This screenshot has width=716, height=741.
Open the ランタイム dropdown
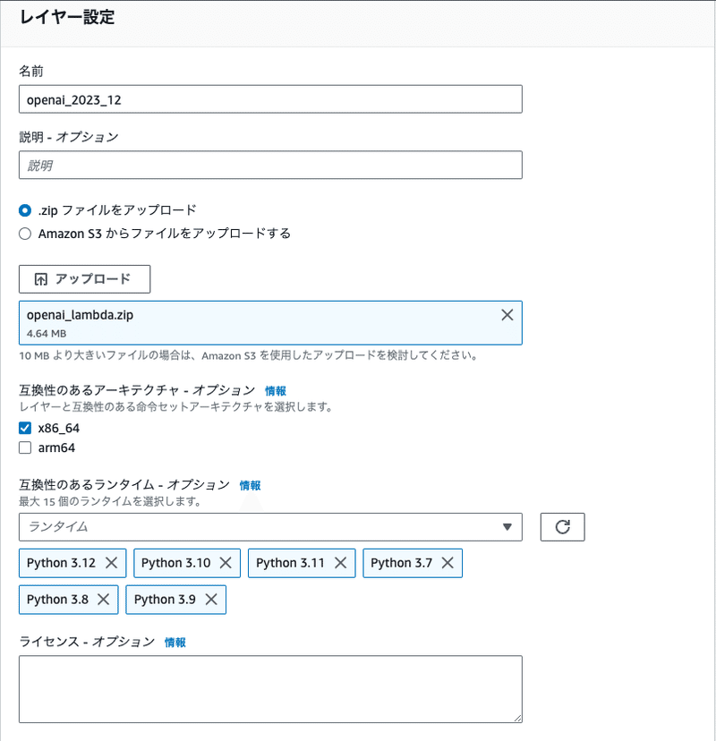click(270, 527)
